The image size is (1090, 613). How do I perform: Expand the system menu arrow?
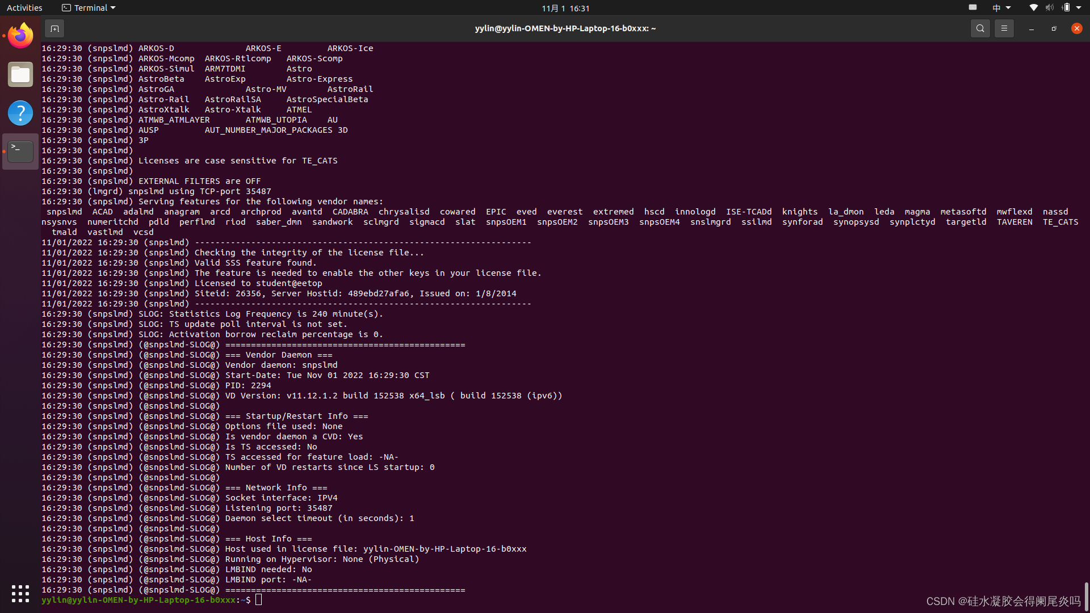(x=1079, y=8)
